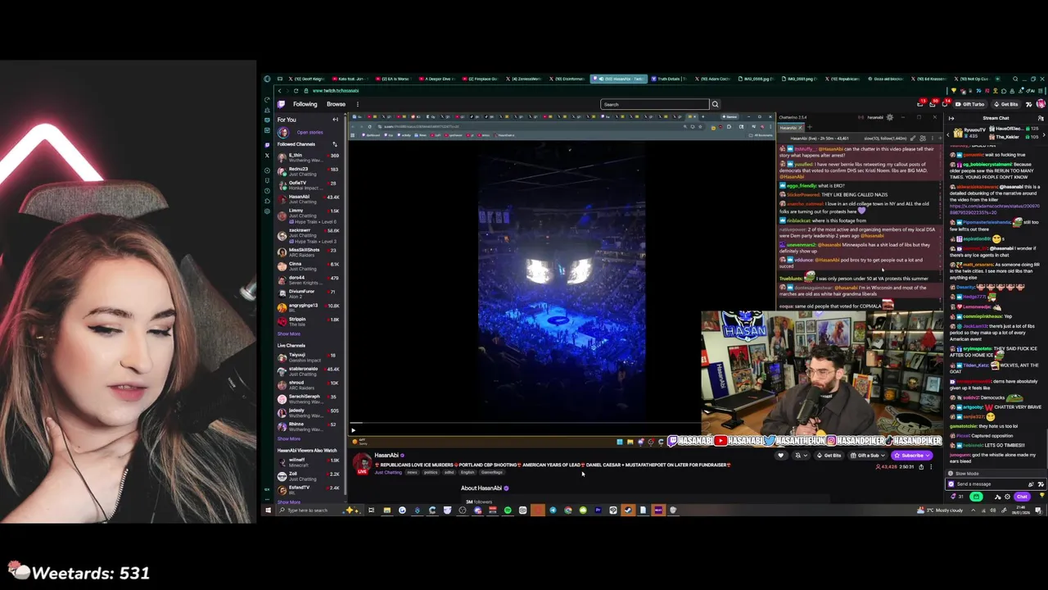Screen dimensions: 1048x590
Task: Click the Open stories link
Action: (309, 132)
